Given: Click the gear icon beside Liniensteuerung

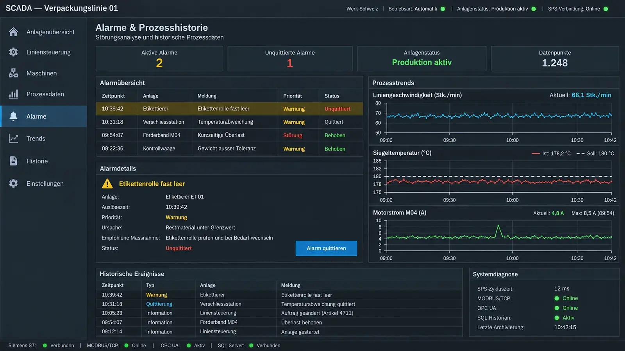Looking at the screenshot, I should tap(13, 52).
